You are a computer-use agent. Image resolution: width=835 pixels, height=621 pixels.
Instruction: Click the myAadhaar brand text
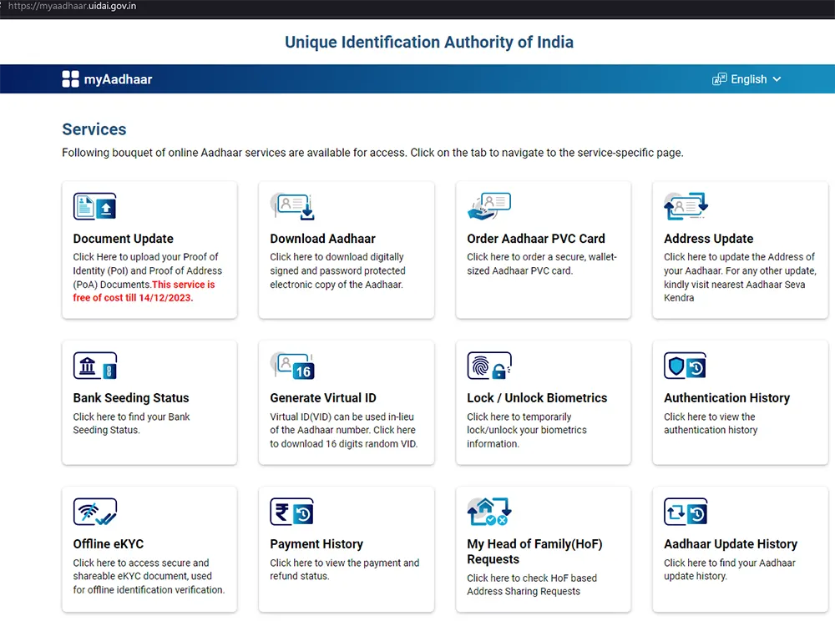tap(118, 79)
